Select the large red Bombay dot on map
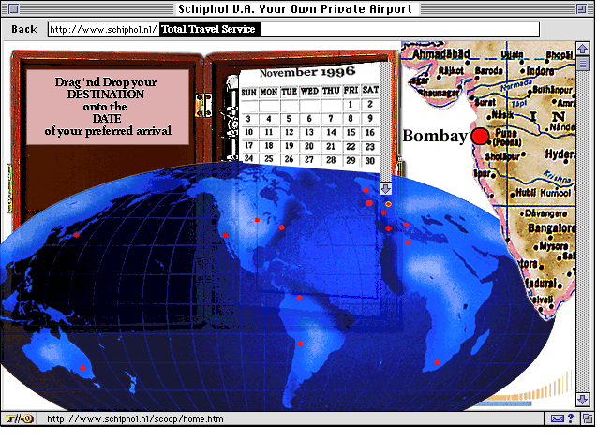Viewport: 597px width, 439px height. [x=480, y=137]
